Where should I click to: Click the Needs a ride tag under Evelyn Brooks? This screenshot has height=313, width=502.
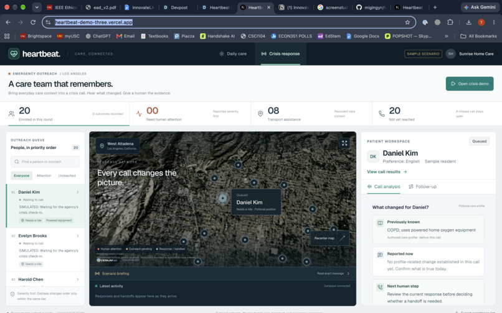pyautogui.click(x=31, y=264)
